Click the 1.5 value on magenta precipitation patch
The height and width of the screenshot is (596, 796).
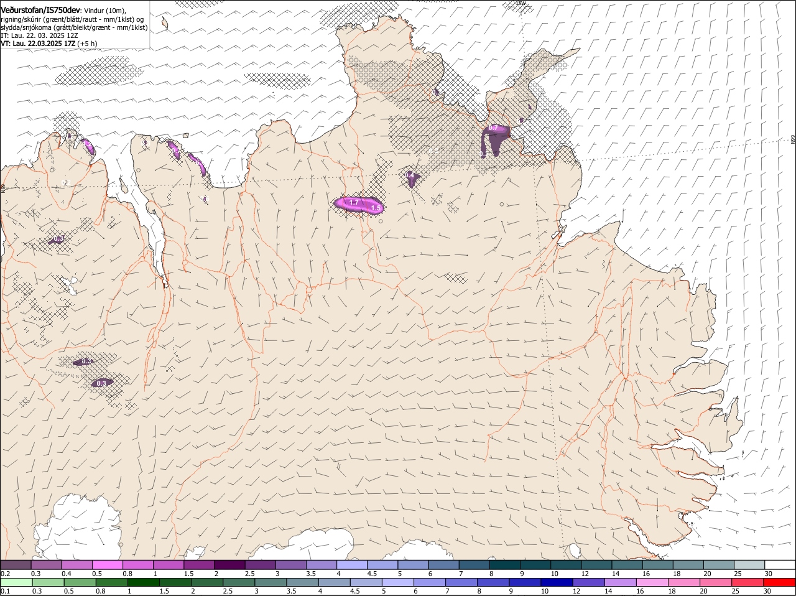click(x=376, y=208)
